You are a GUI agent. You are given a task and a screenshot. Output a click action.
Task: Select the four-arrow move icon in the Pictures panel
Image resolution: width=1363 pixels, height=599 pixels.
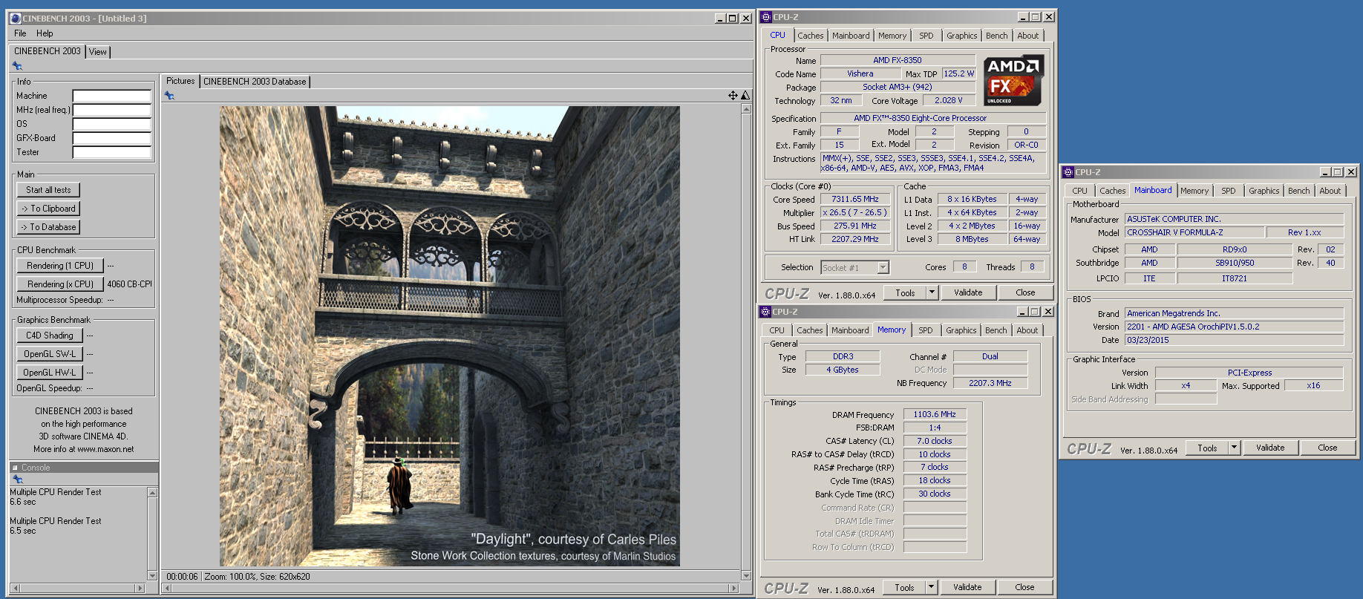(x=733, y=95)
